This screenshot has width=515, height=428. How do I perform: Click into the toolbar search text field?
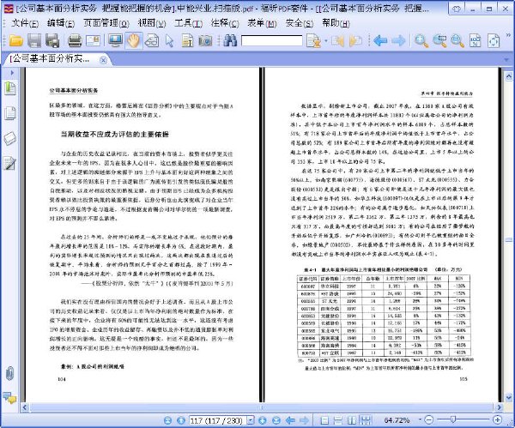coord(271,40)
